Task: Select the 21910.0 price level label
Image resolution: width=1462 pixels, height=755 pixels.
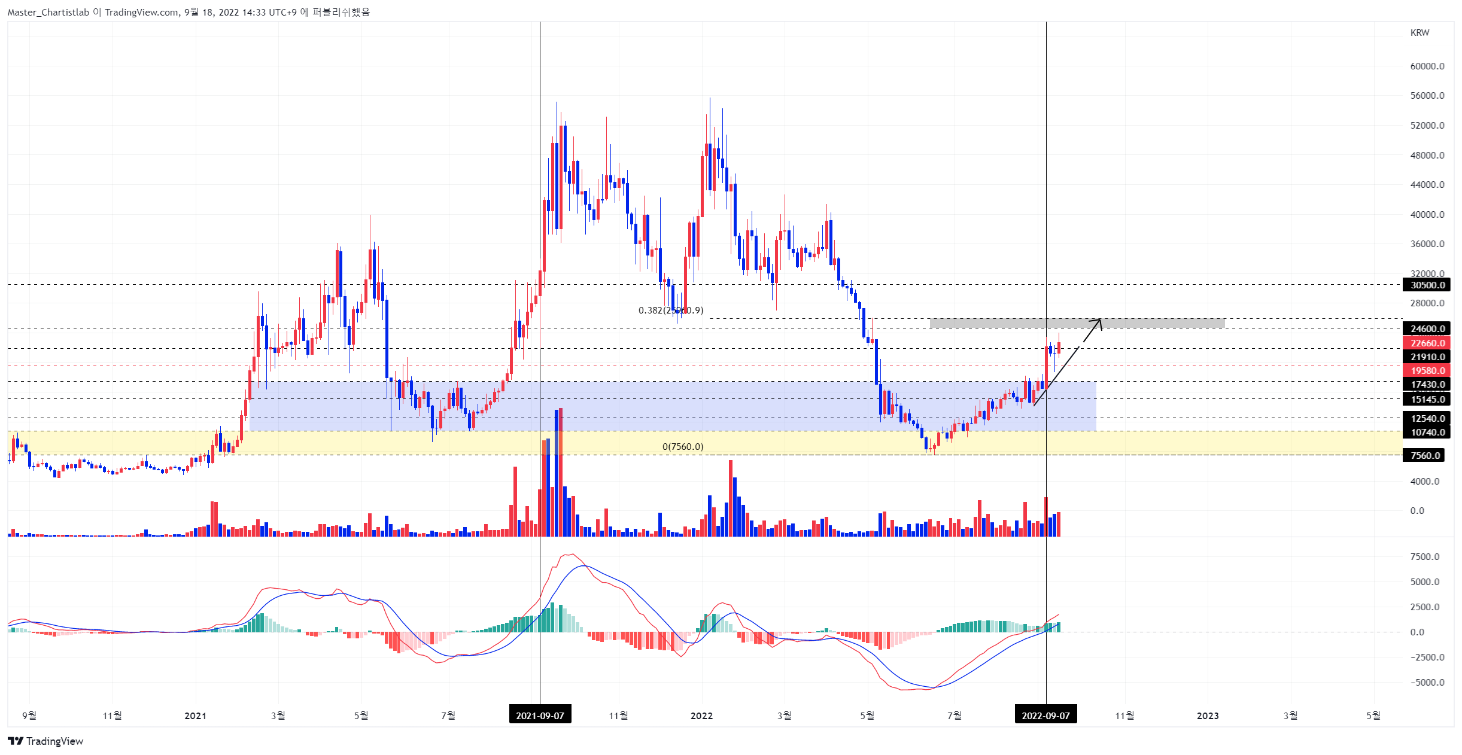Action: coord(1427,357)
